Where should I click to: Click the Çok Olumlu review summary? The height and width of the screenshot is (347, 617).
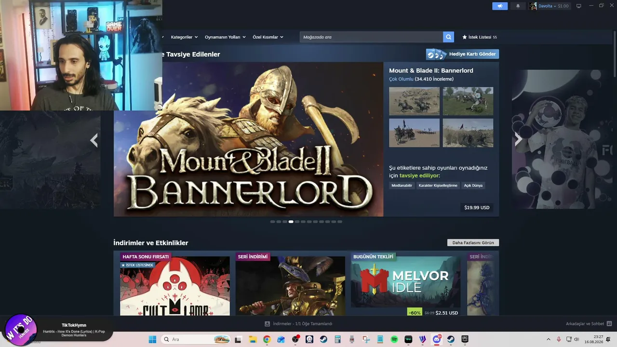[401, 79]
